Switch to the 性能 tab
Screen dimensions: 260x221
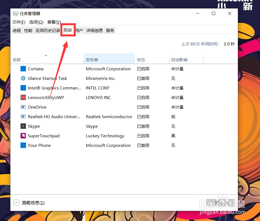point(28,30)
